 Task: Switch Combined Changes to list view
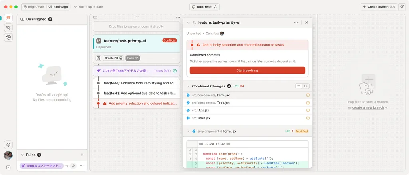tap(298, 86)
